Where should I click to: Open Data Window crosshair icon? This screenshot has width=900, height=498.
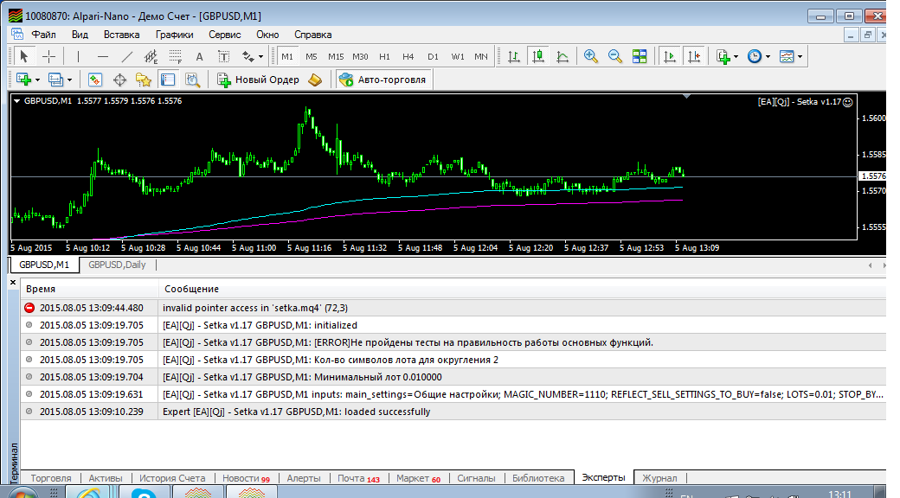[119, 80]
